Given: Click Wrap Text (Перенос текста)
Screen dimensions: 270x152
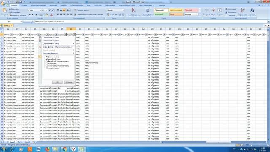Looking at the screenshot, I should pyautogui.click(x=81, y=10).
